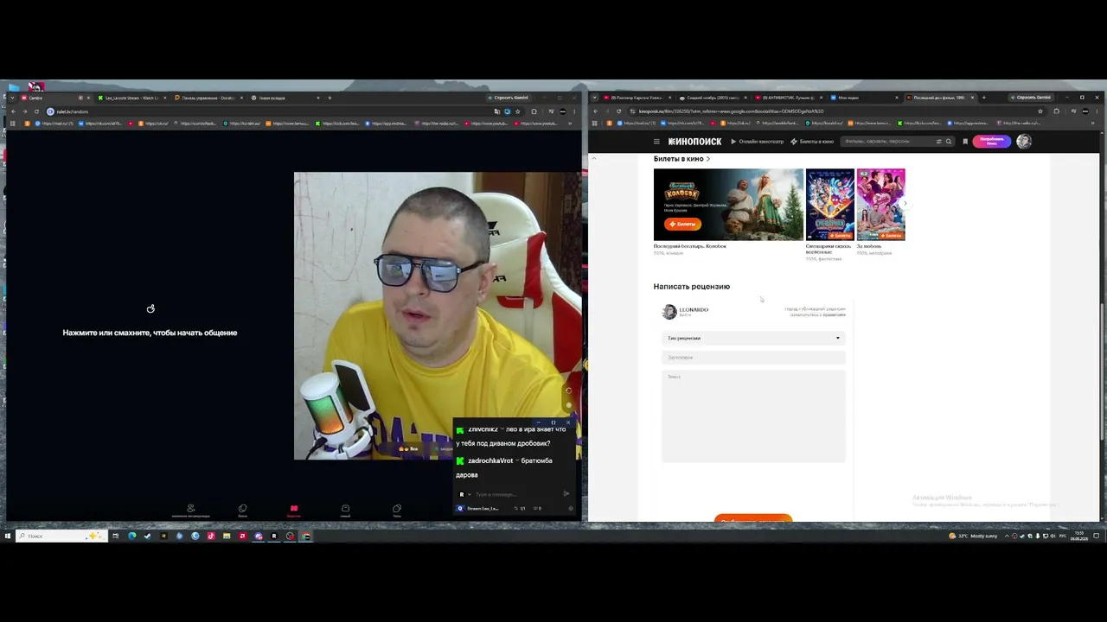Switch to Панель управления tab in left browser

point(208,98)
